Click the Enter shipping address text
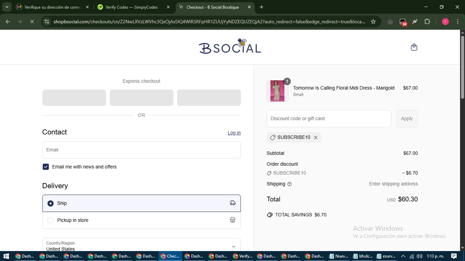 (x=393, y=184)
